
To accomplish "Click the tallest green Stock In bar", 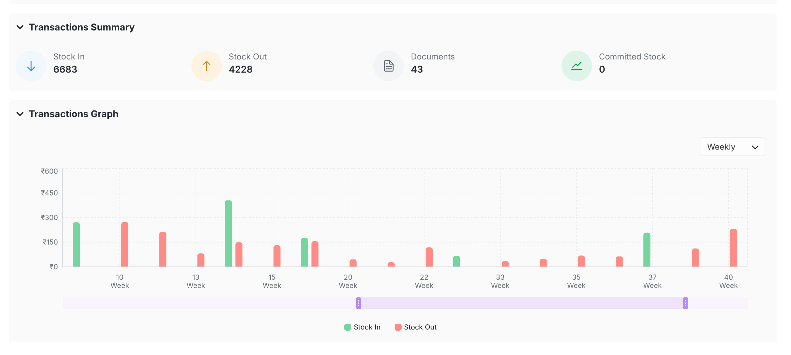I will [228, 234].
